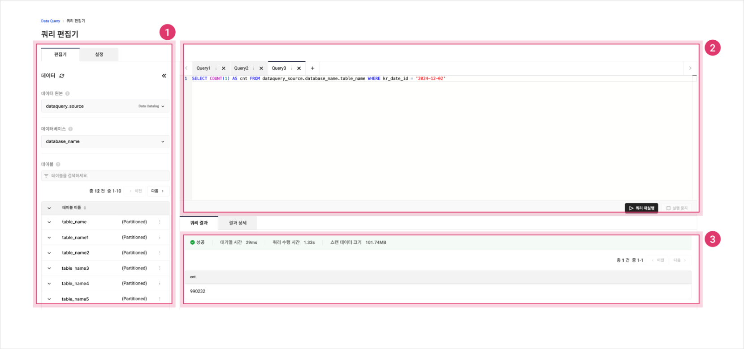The image size is (744, 349).
Task: Close the Query1 tab
Action: [x=224, y=68]
